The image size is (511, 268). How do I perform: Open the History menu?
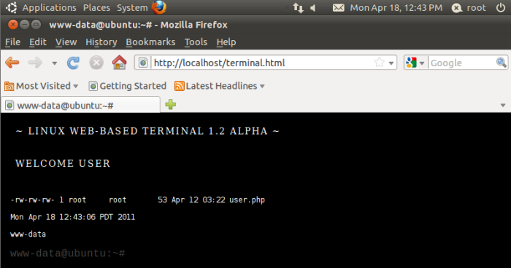click(x=101, y=42)
